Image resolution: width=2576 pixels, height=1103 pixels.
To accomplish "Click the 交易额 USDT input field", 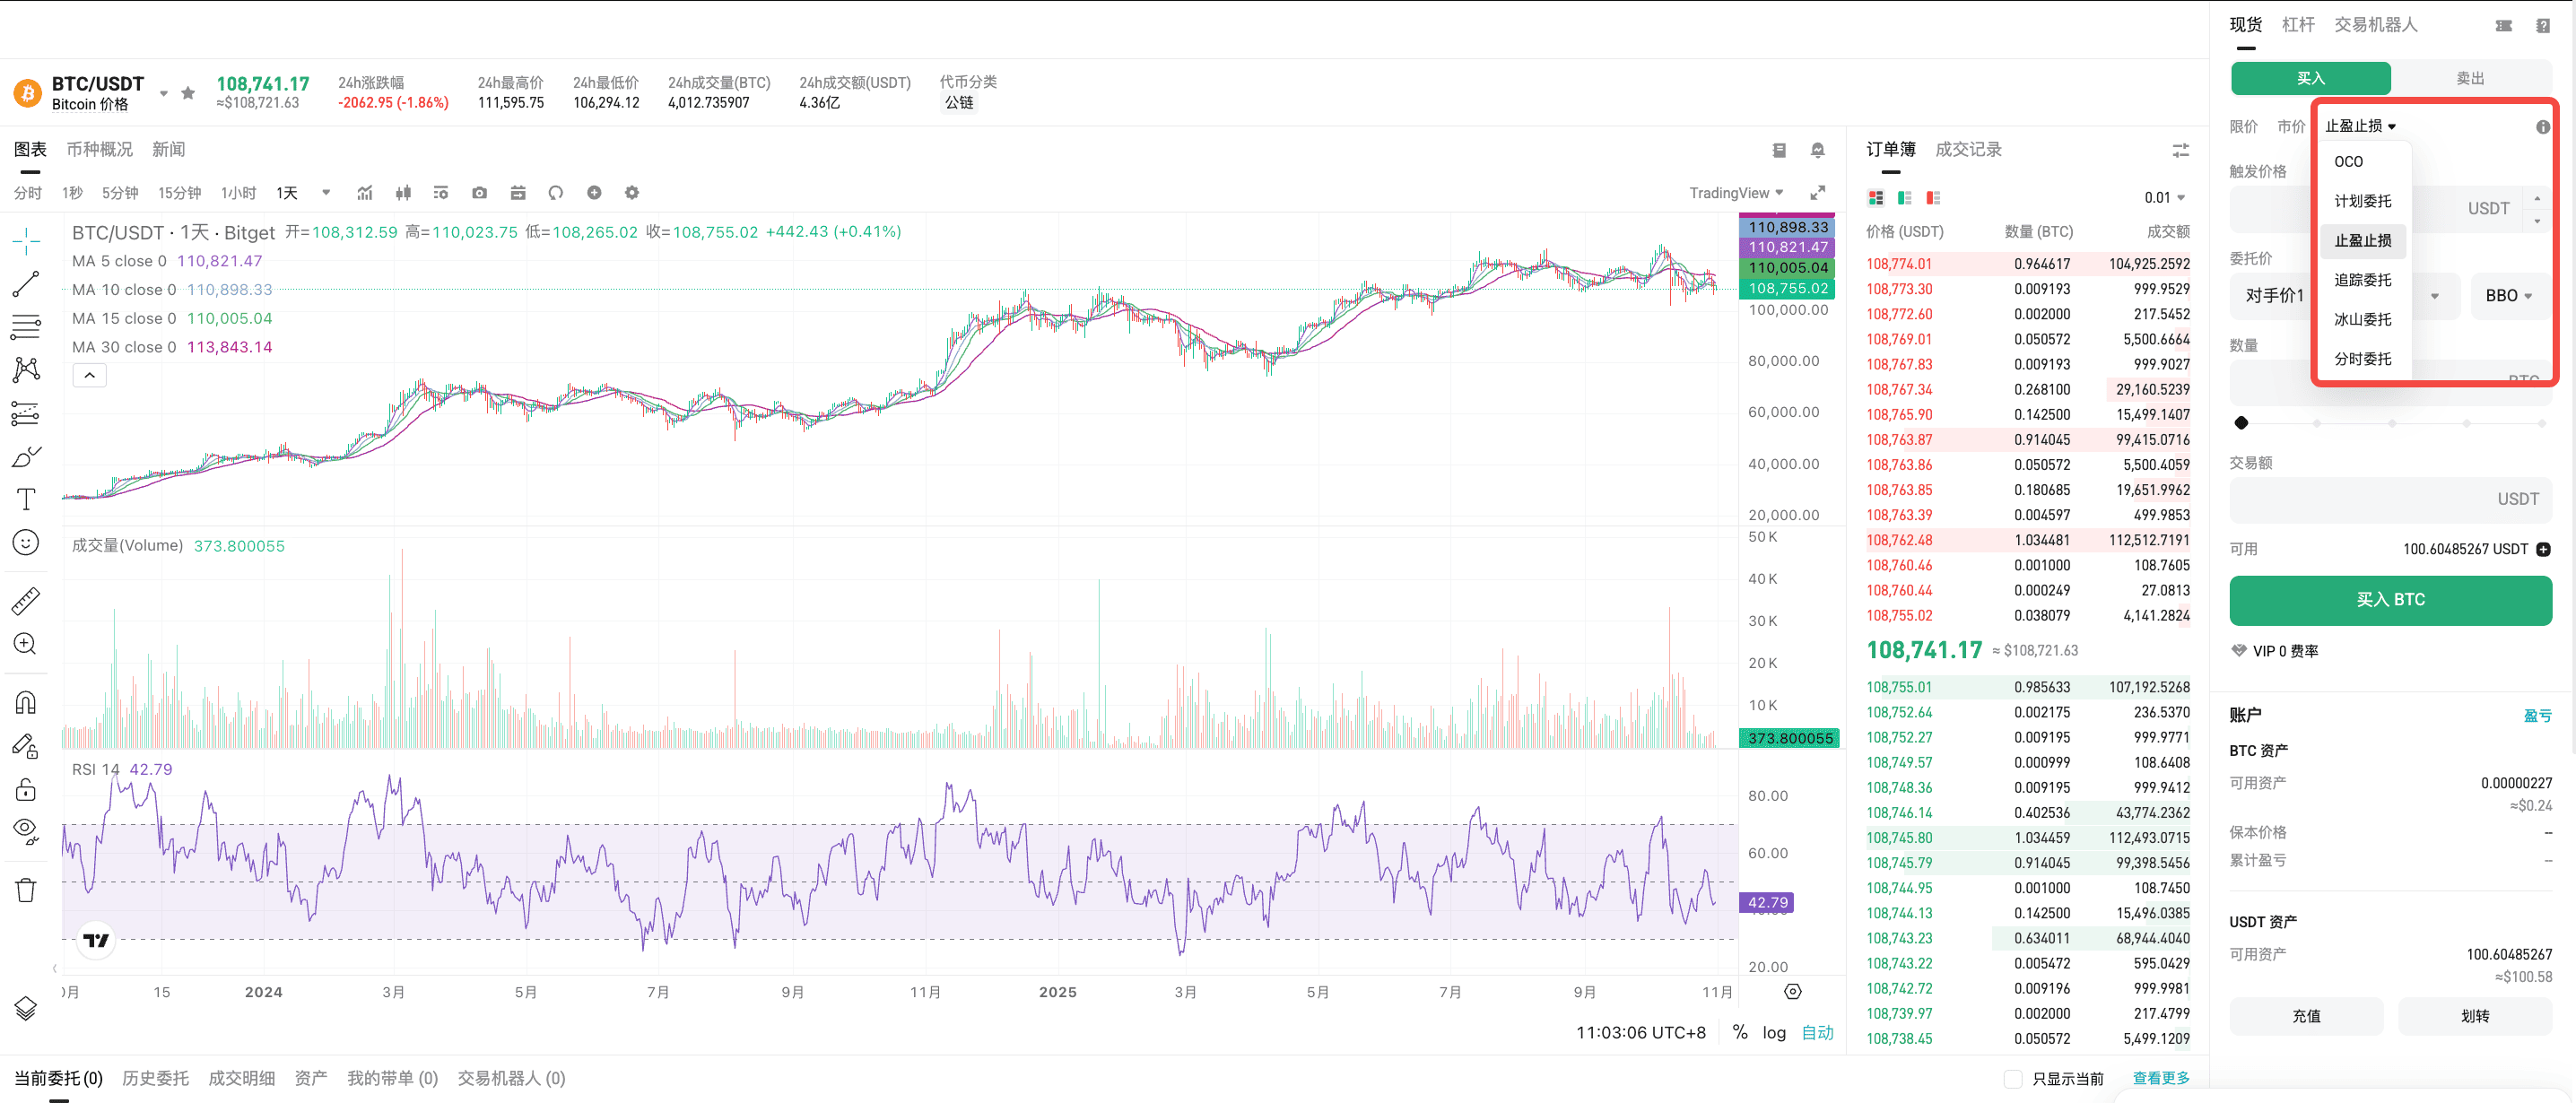I will (2360, 499).
